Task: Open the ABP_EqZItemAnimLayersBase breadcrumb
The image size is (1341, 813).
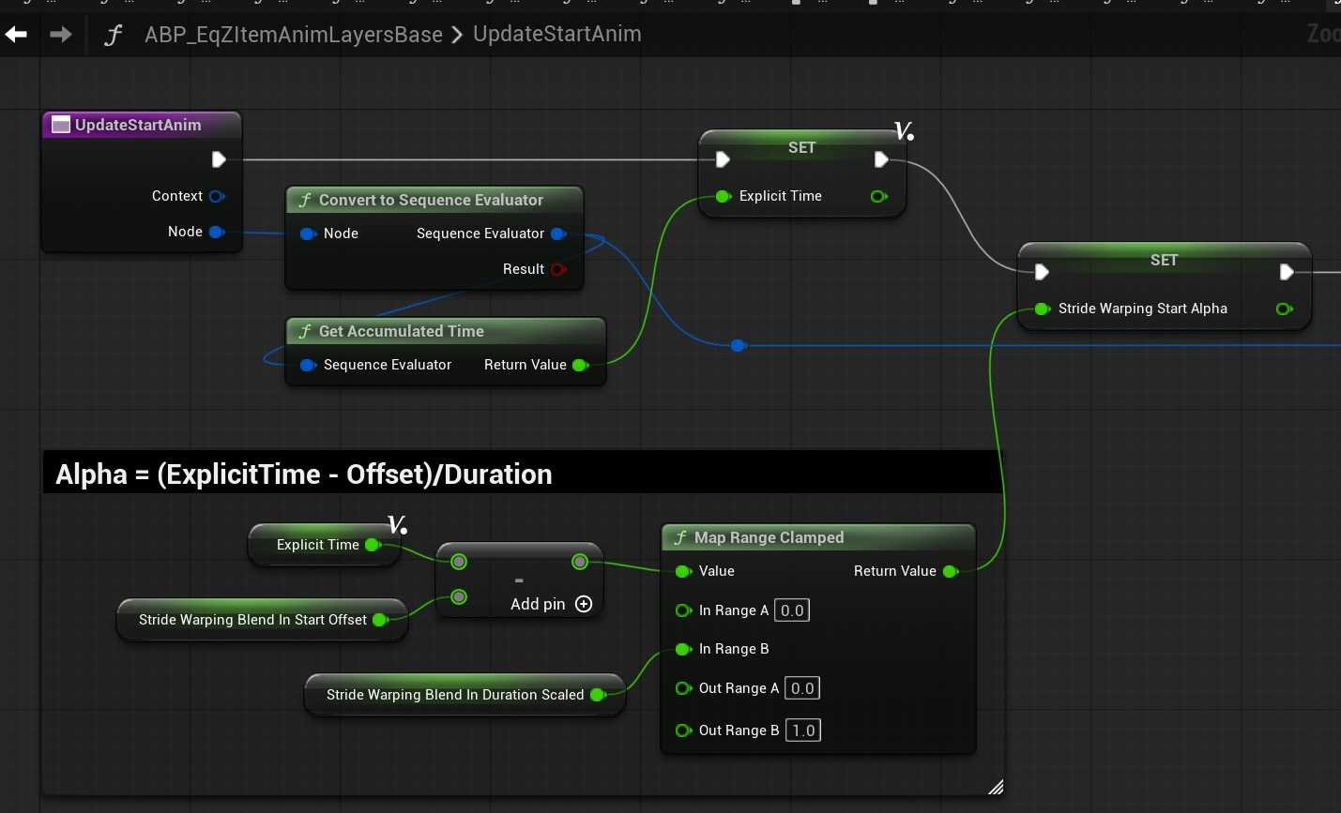Action: tap(293, 35)
